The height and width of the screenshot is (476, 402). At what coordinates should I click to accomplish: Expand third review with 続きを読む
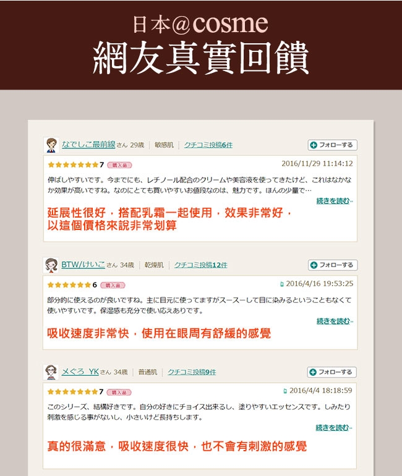[334, 427]
